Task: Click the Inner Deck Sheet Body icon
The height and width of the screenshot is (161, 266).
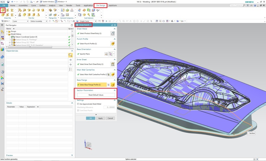Action: click(x=113, y=64)
